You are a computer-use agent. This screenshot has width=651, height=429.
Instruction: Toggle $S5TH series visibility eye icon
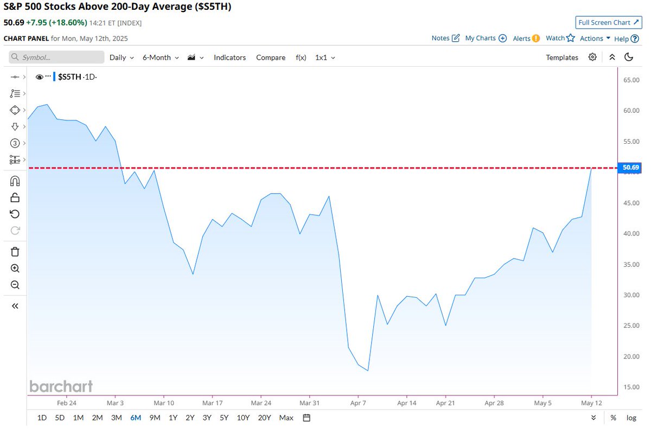39,77
